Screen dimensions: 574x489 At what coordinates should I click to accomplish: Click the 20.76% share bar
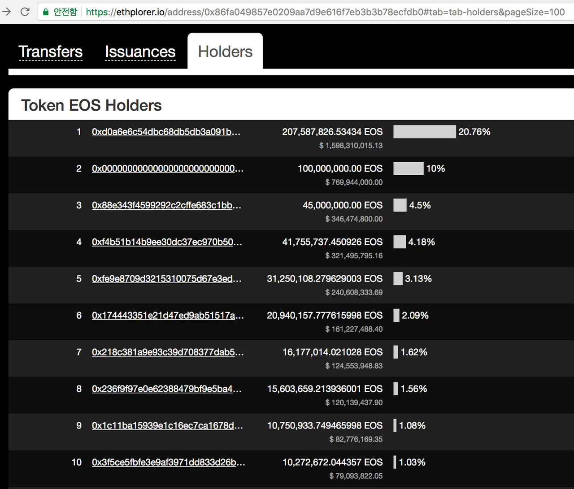coord(425,132)
